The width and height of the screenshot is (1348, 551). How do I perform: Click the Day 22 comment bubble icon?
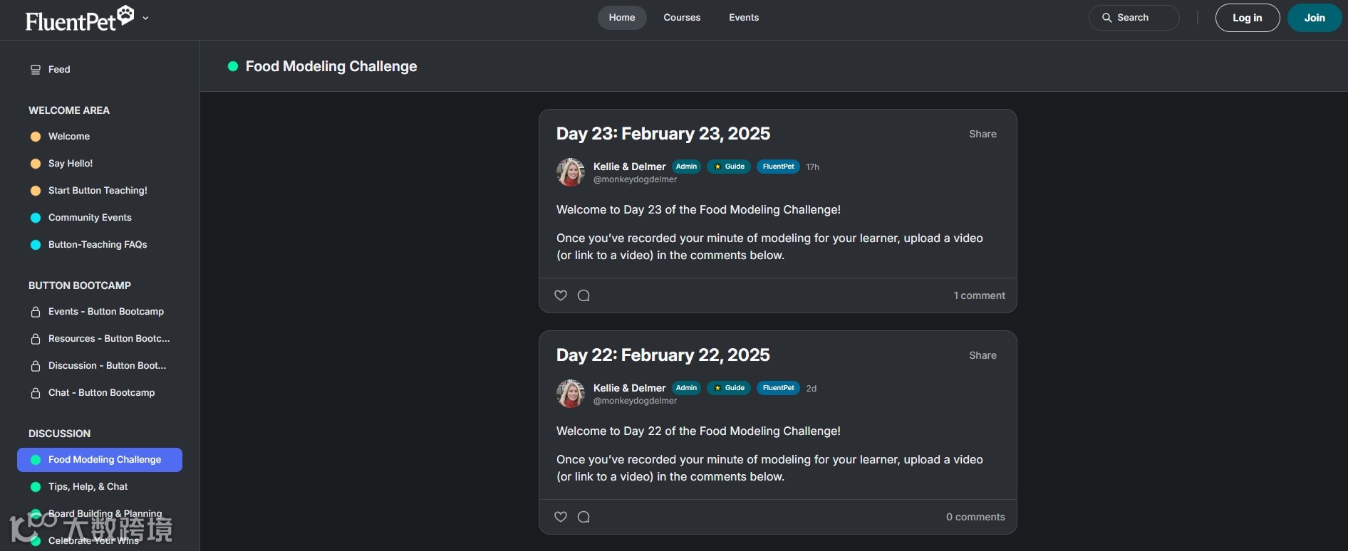584,517
